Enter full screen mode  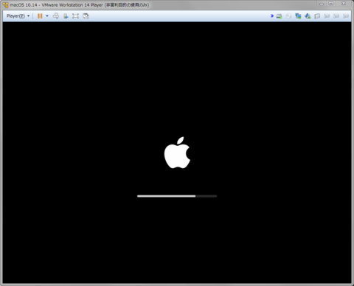(75, 16)
